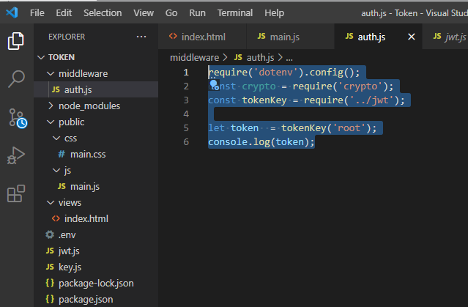Click the JS icon of the auth.js tree row
This screenshot has width=468, height=307.
pyautogui.click(x=56, y=89)
